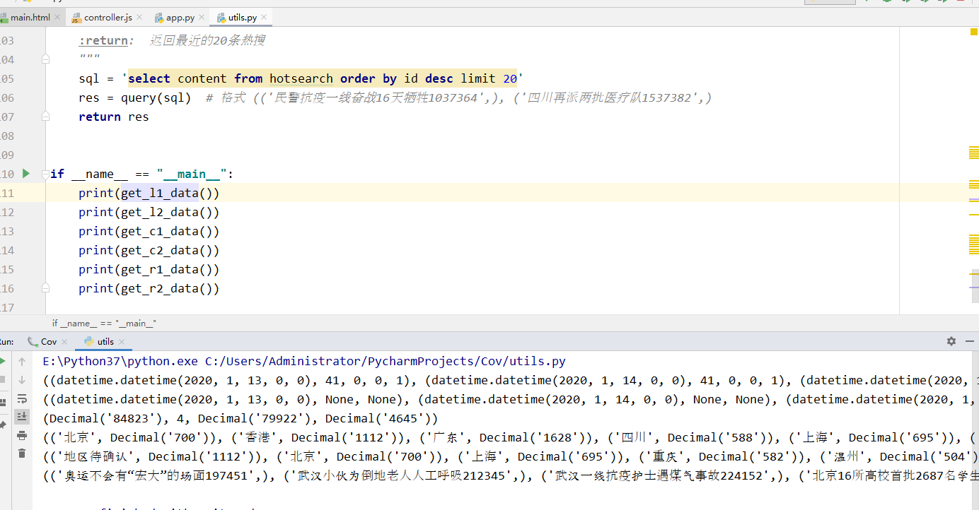Clear all console output with trash icon

(x=22, y=453)
